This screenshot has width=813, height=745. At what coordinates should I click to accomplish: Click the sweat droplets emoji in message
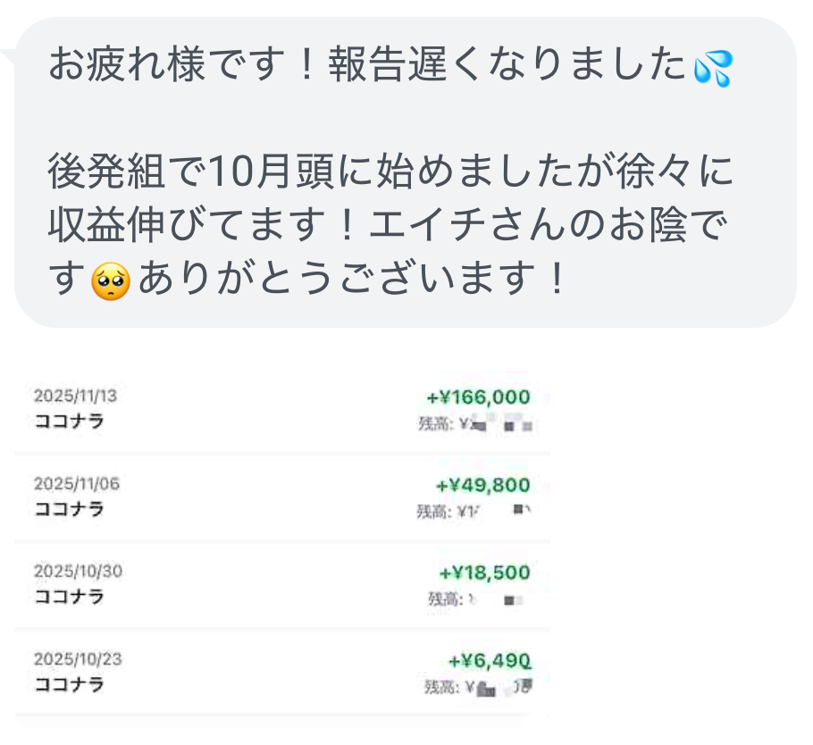click(x=713, y=69)
